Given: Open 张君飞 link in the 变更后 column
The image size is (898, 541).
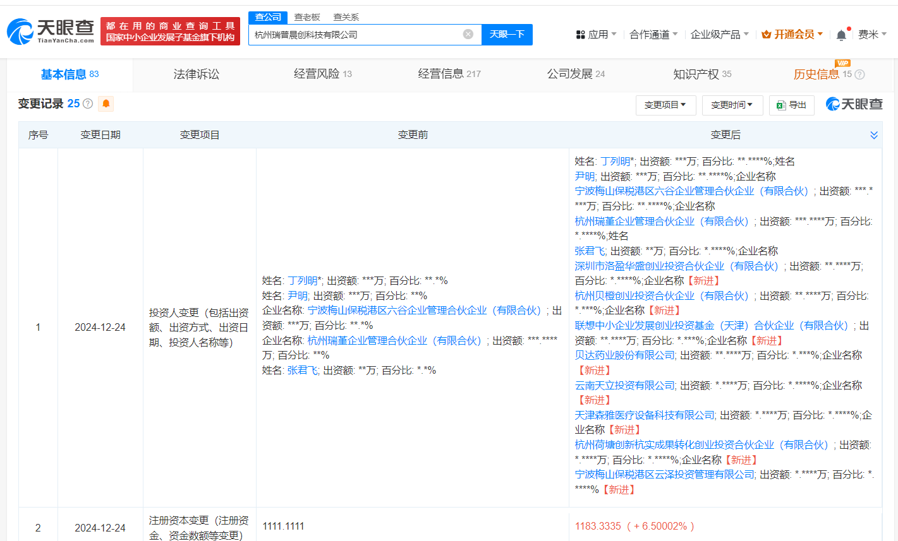Looking at the screenshot, I should point(590,251).
